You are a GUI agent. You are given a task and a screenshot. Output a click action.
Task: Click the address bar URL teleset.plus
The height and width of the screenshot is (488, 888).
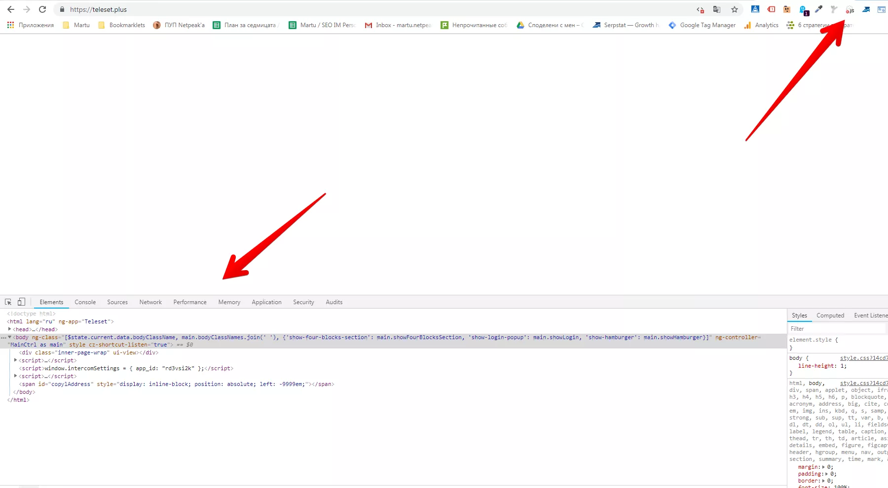tap(98, 9)
